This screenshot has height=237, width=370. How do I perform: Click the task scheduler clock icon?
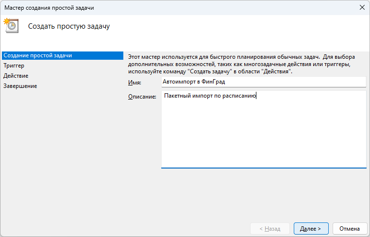tap(11, 26)
